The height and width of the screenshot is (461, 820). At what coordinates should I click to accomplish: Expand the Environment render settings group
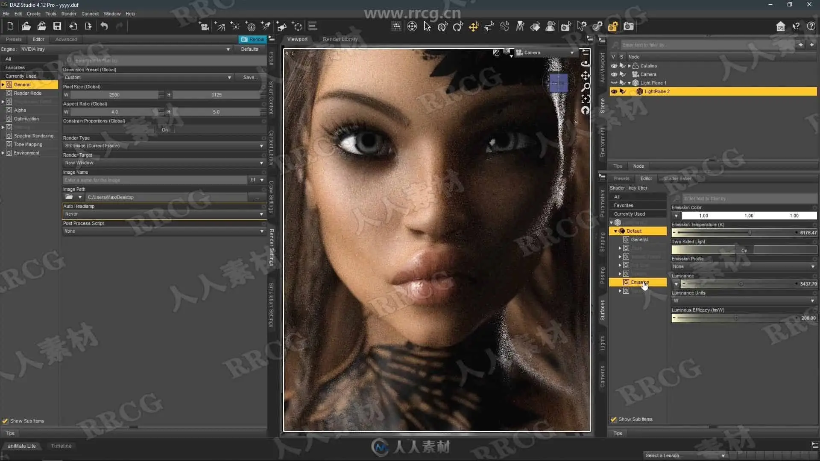3,153
